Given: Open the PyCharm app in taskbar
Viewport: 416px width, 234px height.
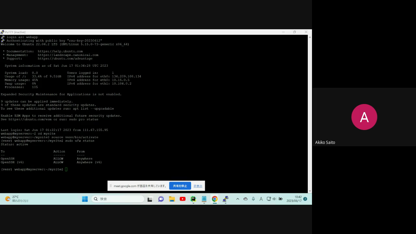Looking at the screenshot, I should click(193, 199).
